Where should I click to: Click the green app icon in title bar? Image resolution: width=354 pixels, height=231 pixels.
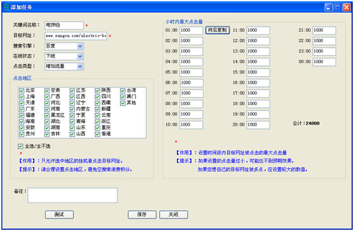[x=6, y=7]
